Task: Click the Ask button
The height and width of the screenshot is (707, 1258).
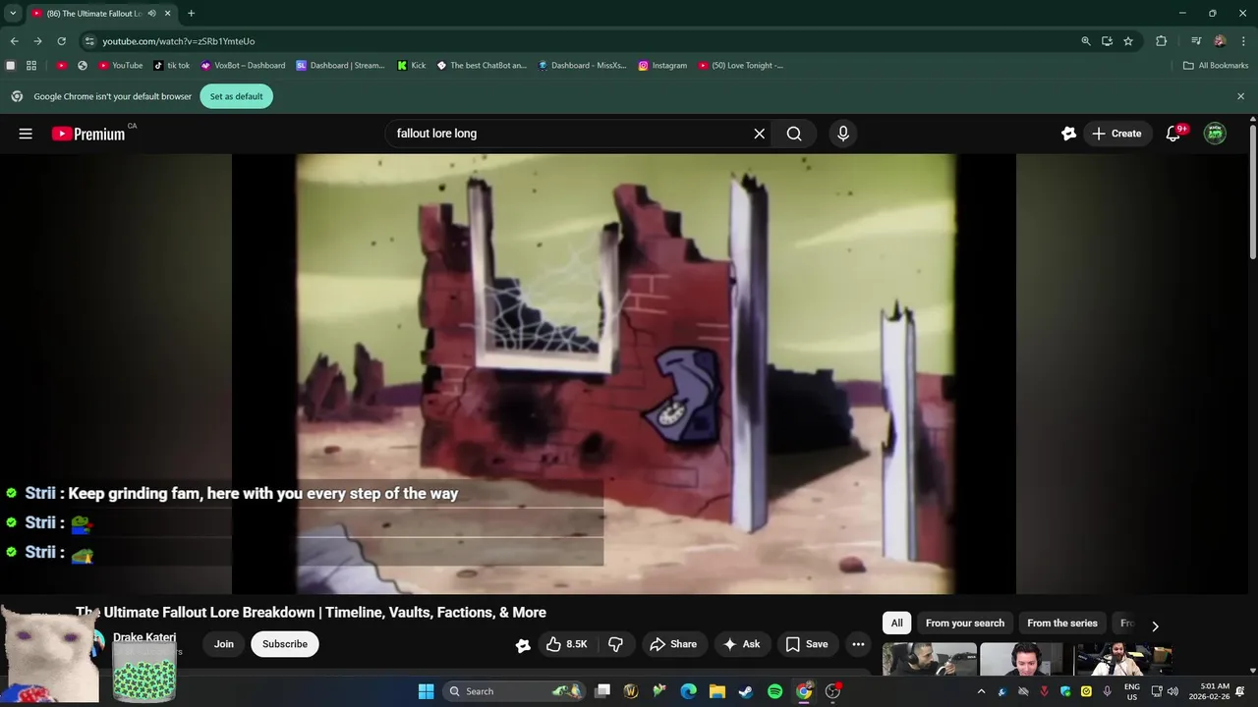Action: click(x=742, y=644)
